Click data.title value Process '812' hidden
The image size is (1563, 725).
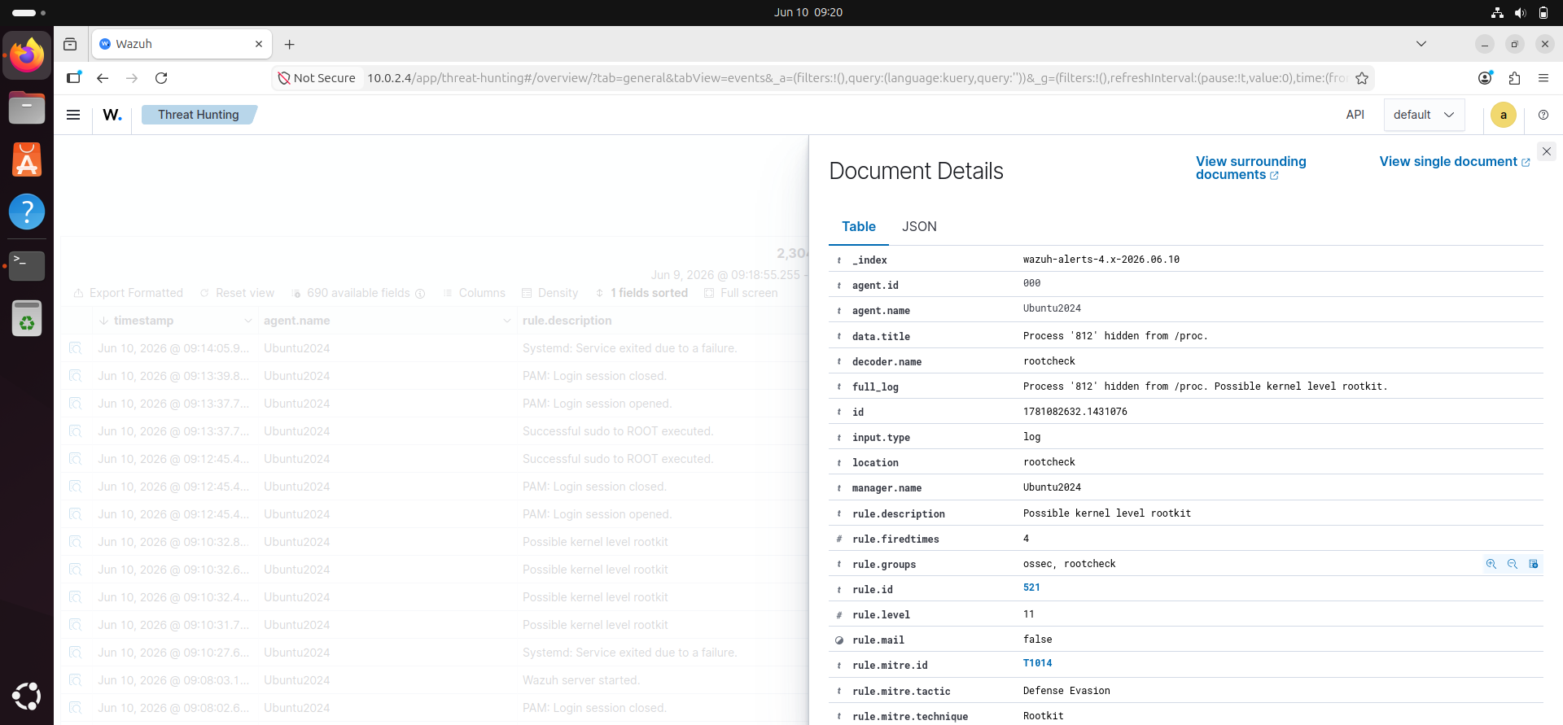tap(1115, 336)
